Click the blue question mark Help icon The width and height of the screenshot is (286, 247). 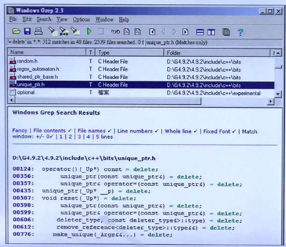coord(240,32)
